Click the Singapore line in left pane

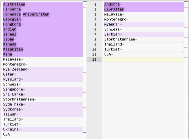[13, 89]
